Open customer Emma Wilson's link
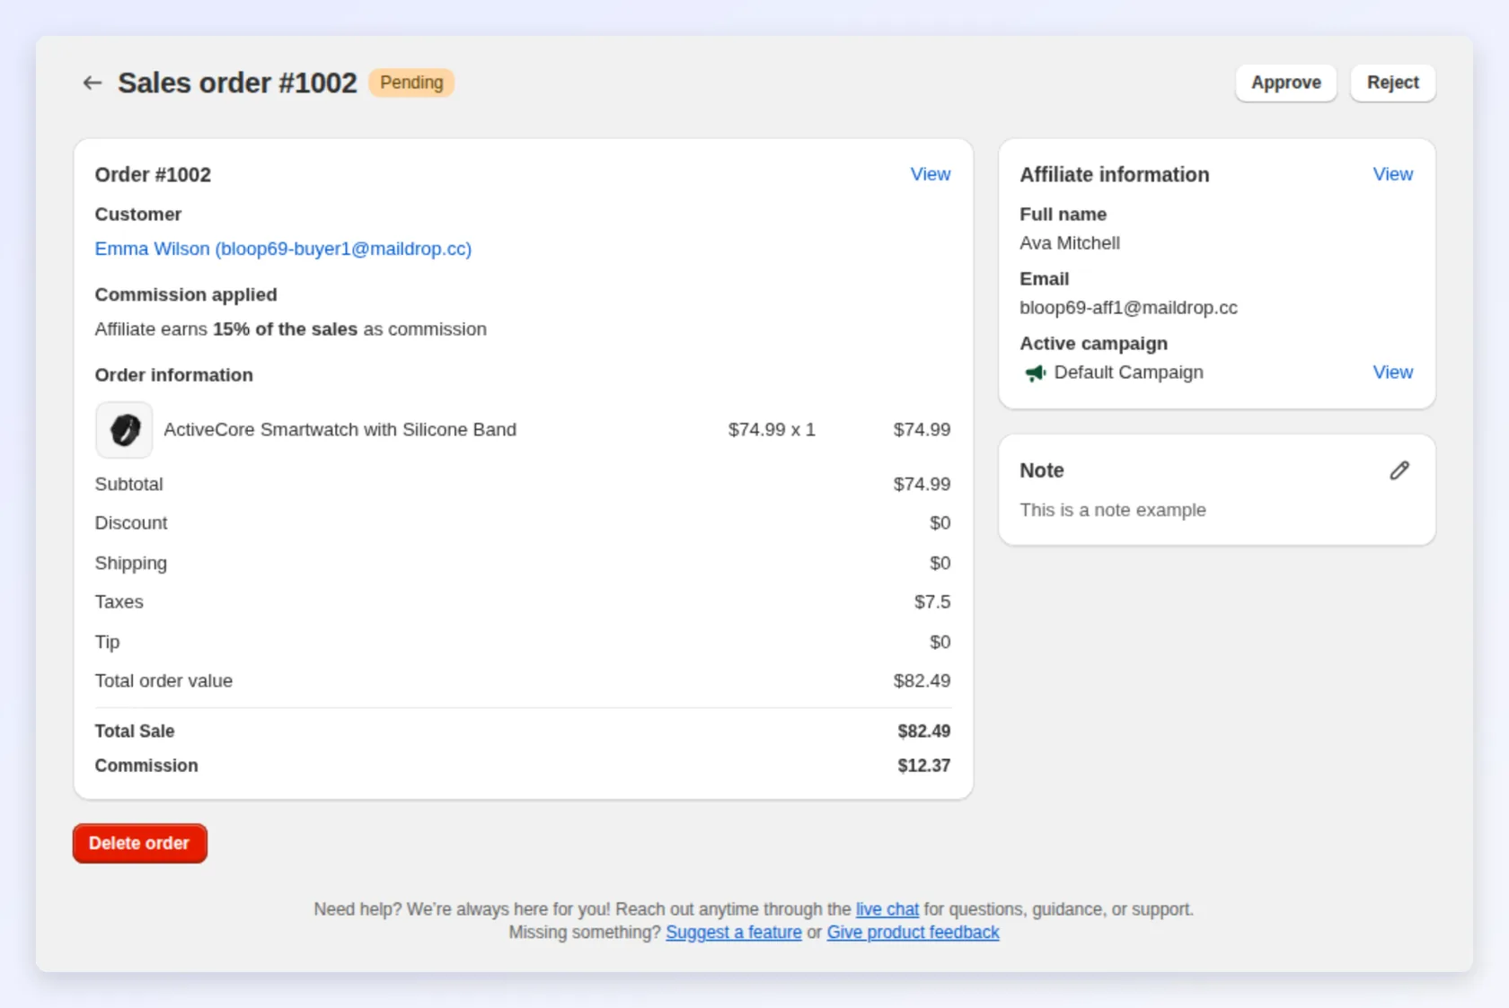The height and width of the screenshot is (1008, 1509). tap(283, 249)
